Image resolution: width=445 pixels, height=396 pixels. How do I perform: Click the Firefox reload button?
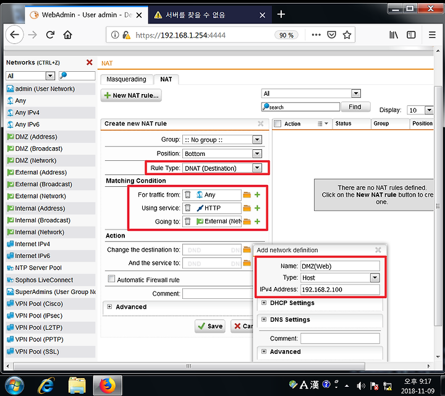tap(50, 35)
